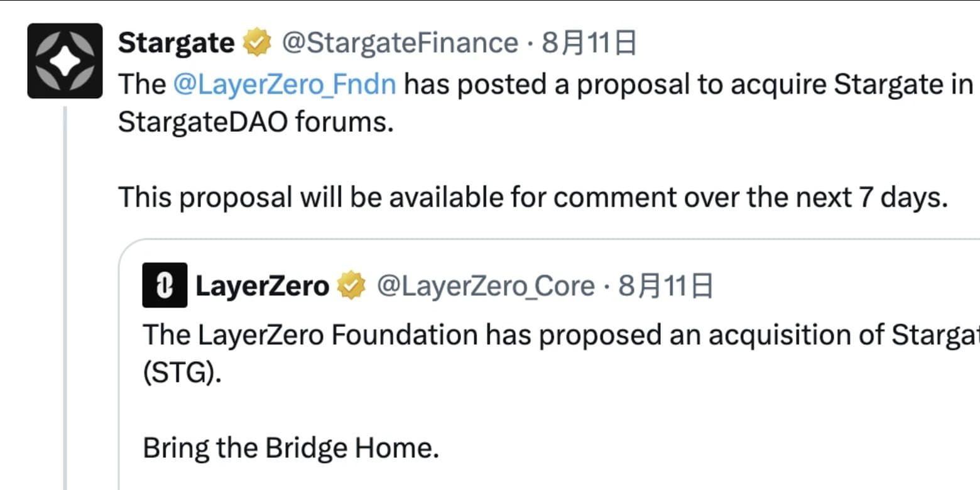Click LayerZero's gold verified badge

[x=352, y=286]
